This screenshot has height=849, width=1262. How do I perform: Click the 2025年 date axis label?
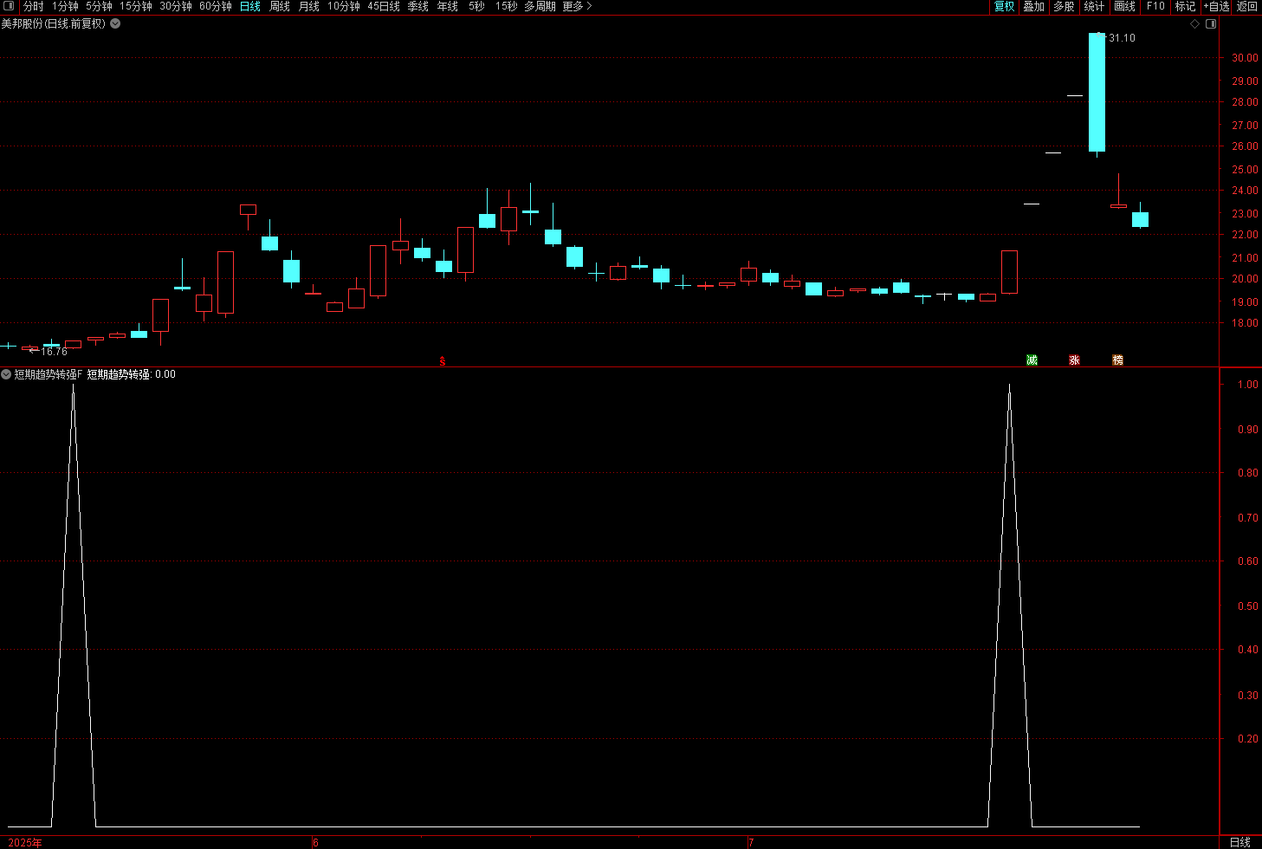coord(24,843)
